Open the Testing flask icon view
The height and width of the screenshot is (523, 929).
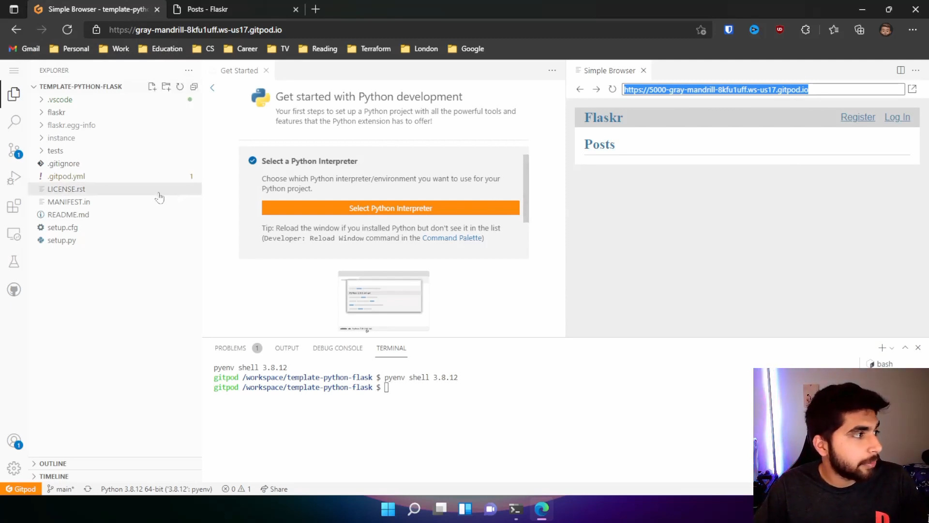point(14,261)
